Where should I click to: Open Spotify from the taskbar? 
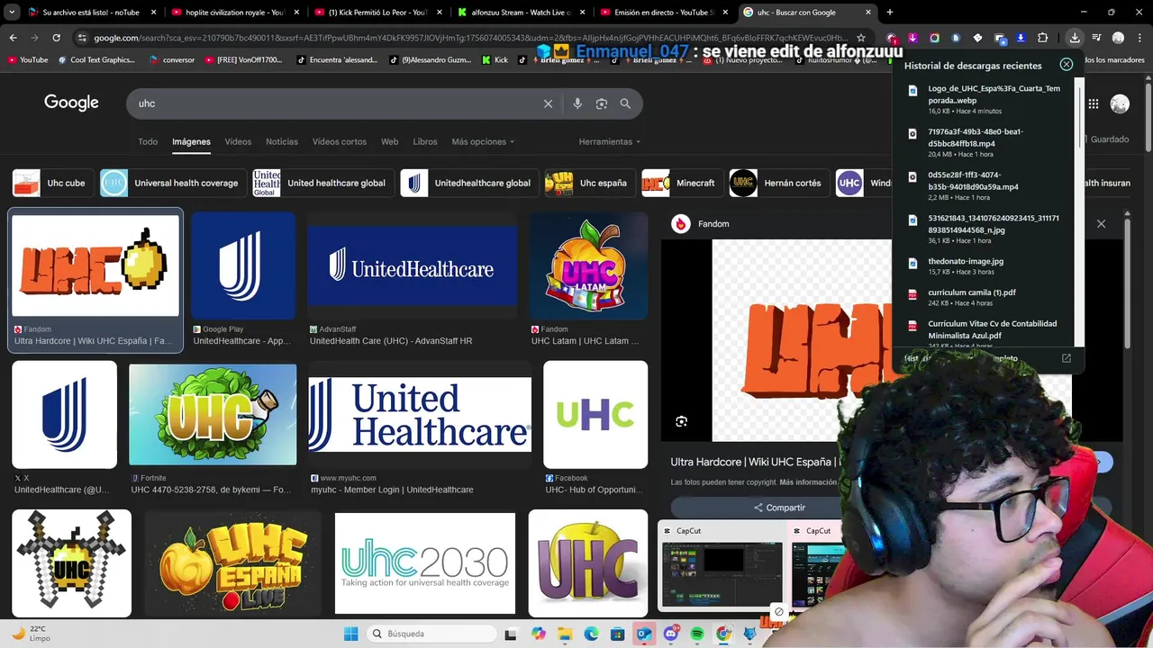(697, 634)
